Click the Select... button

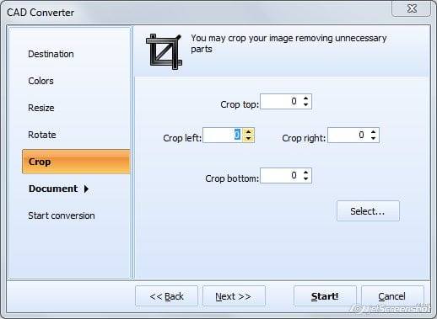tap(368, 211)
